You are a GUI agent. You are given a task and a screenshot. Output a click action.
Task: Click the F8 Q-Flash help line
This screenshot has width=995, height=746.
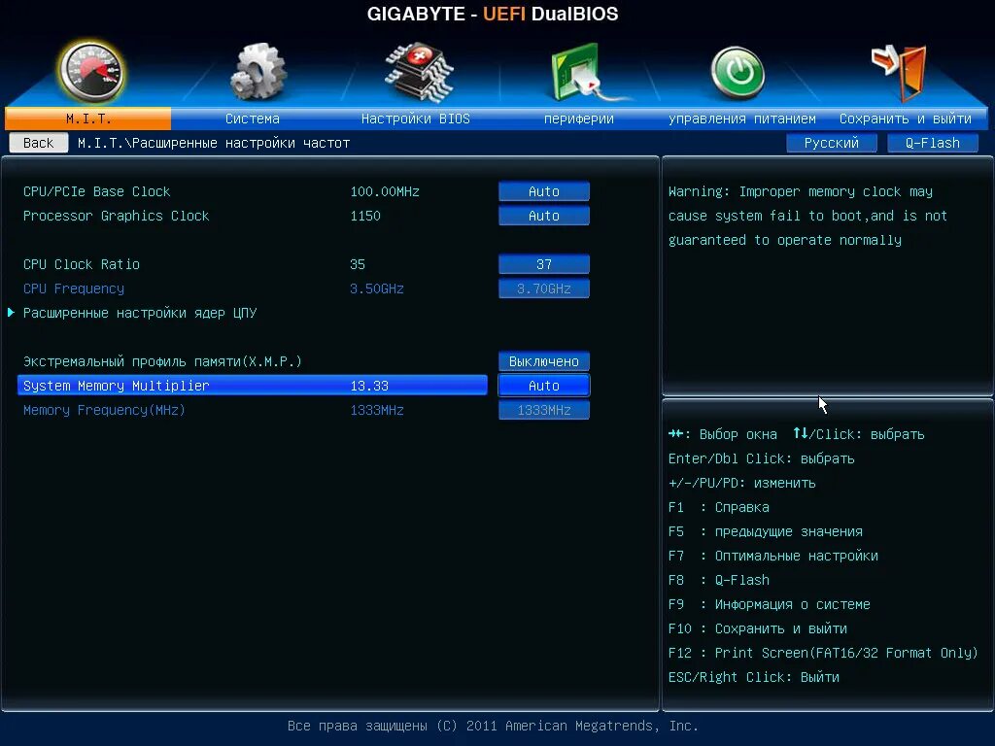(x=718, y=580)
